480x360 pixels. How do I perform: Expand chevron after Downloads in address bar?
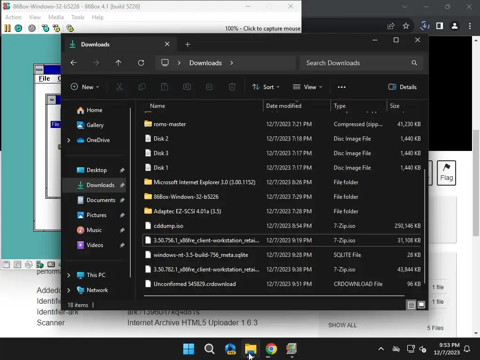232,63
